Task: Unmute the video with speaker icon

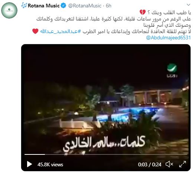Action: click(x=169, y=164)
